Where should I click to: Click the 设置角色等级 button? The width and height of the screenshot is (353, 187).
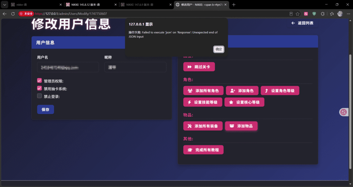(280, 90)
